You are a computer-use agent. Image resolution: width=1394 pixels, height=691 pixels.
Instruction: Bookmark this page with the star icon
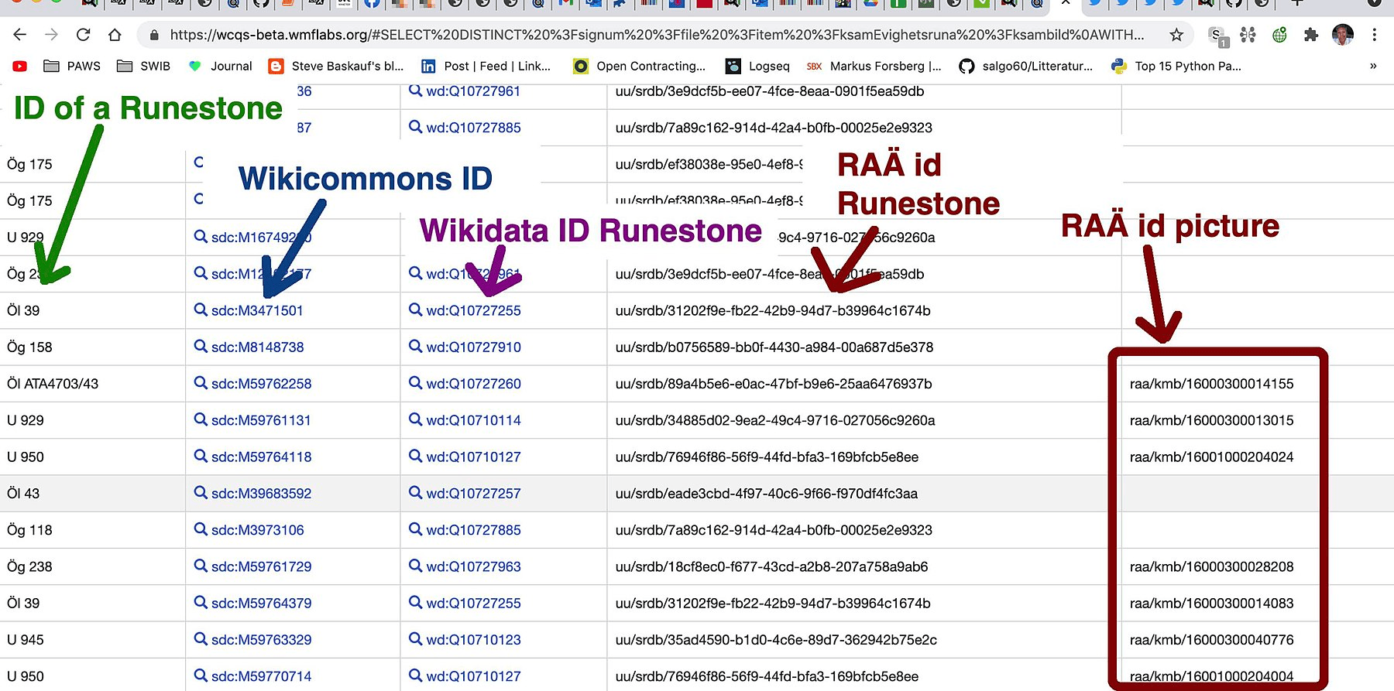pyautogui.click(x=1176, y=35)
